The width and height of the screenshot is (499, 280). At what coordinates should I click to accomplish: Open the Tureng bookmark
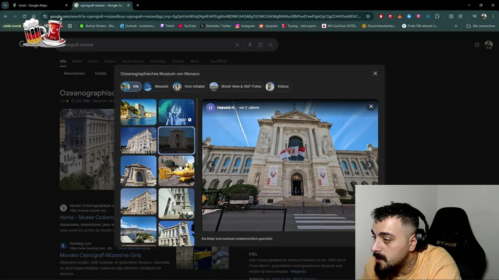pyautogui.click(x=299, y=26)
